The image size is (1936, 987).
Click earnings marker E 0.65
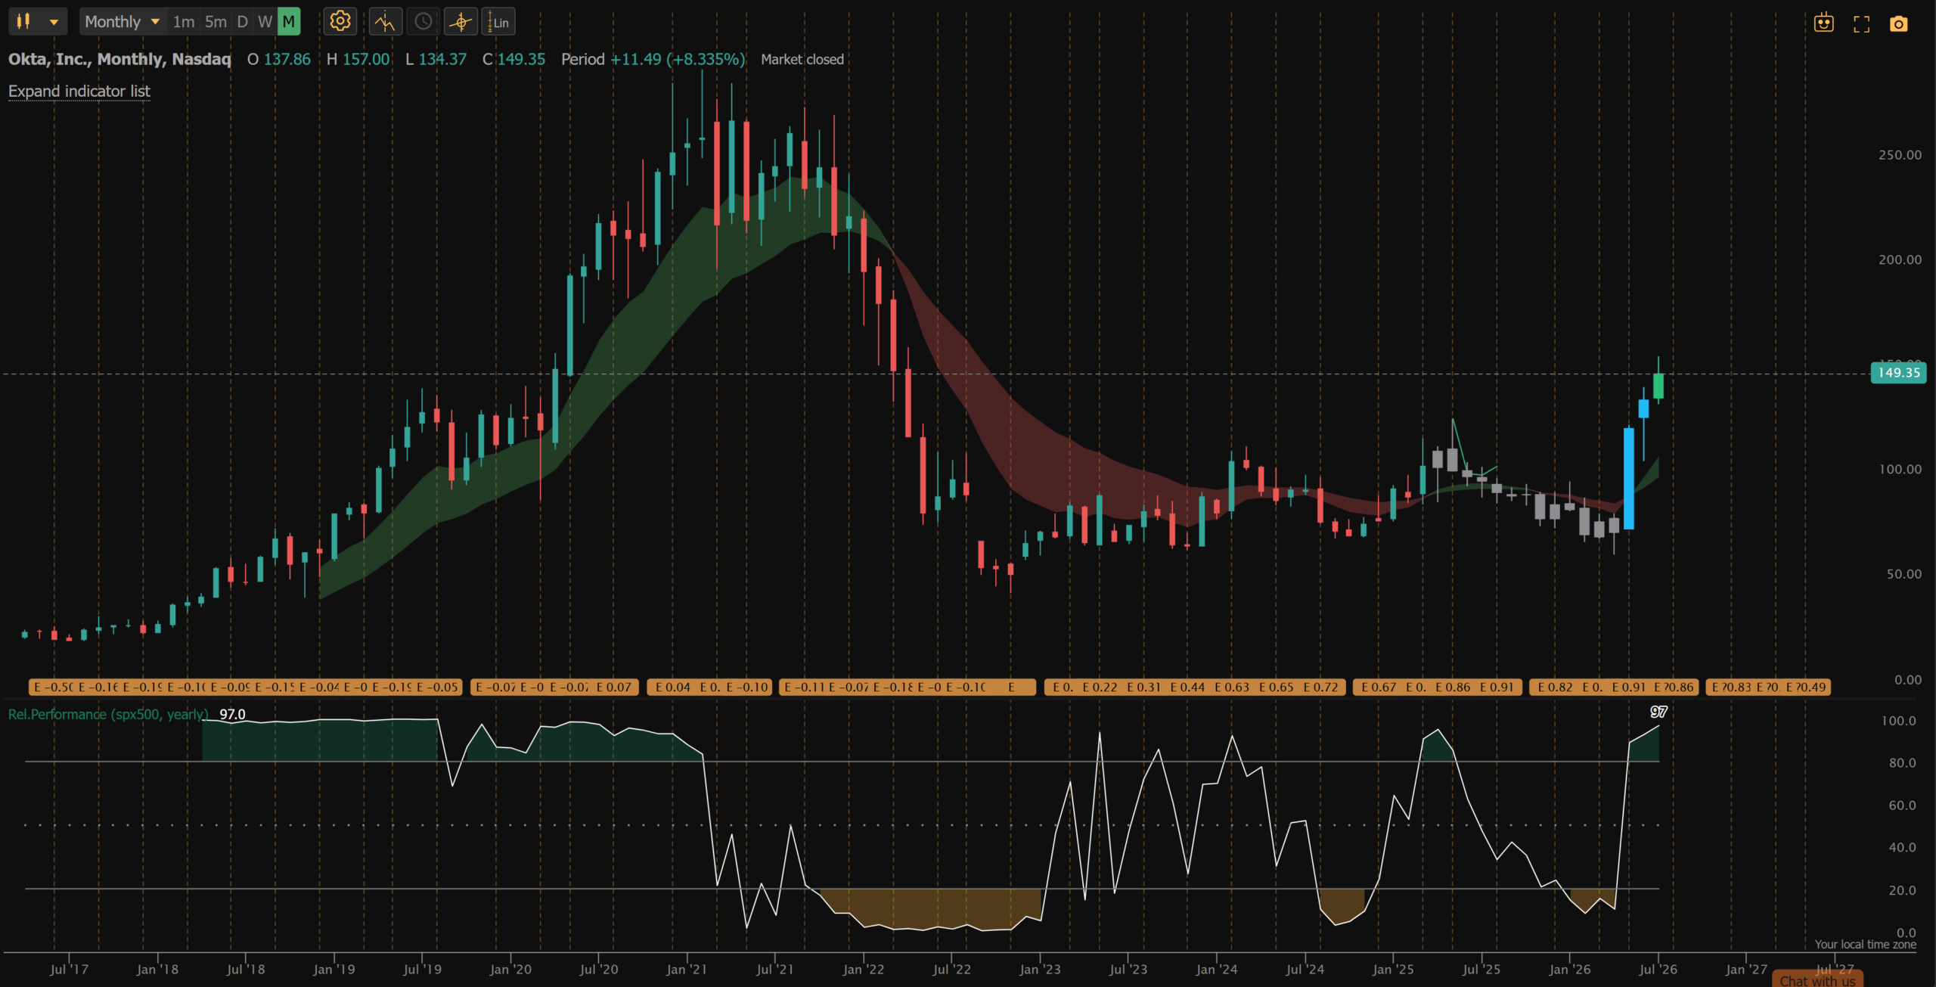pos(1276,687)
